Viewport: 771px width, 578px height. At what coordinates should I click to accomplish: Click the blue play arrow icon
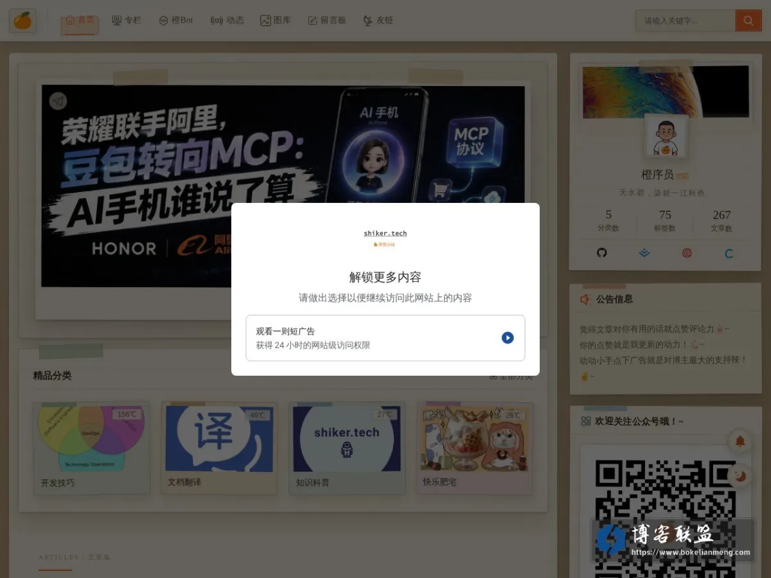click(508, 338)
